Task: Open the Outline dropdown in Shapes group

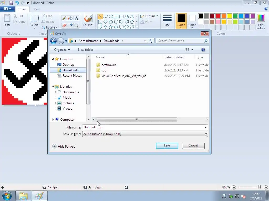Action: click(x=149, y=16)
